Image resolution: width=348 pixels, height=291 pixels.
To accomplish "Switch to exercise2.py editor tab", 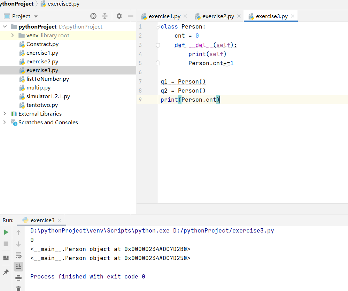I will pos(218,16).
